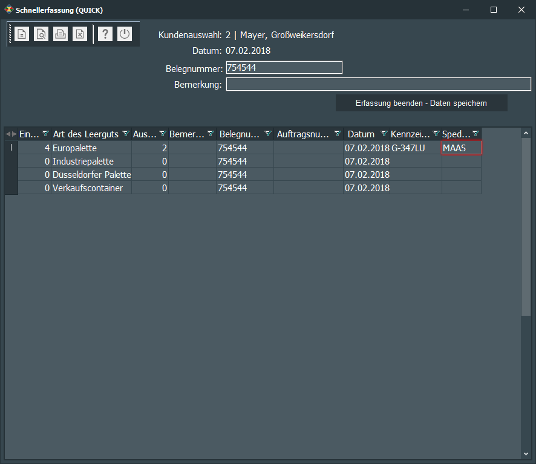Viewport: 536px width, 464px height.
Task: Click the scrollbar down arrow
Action: click(526, 453)
